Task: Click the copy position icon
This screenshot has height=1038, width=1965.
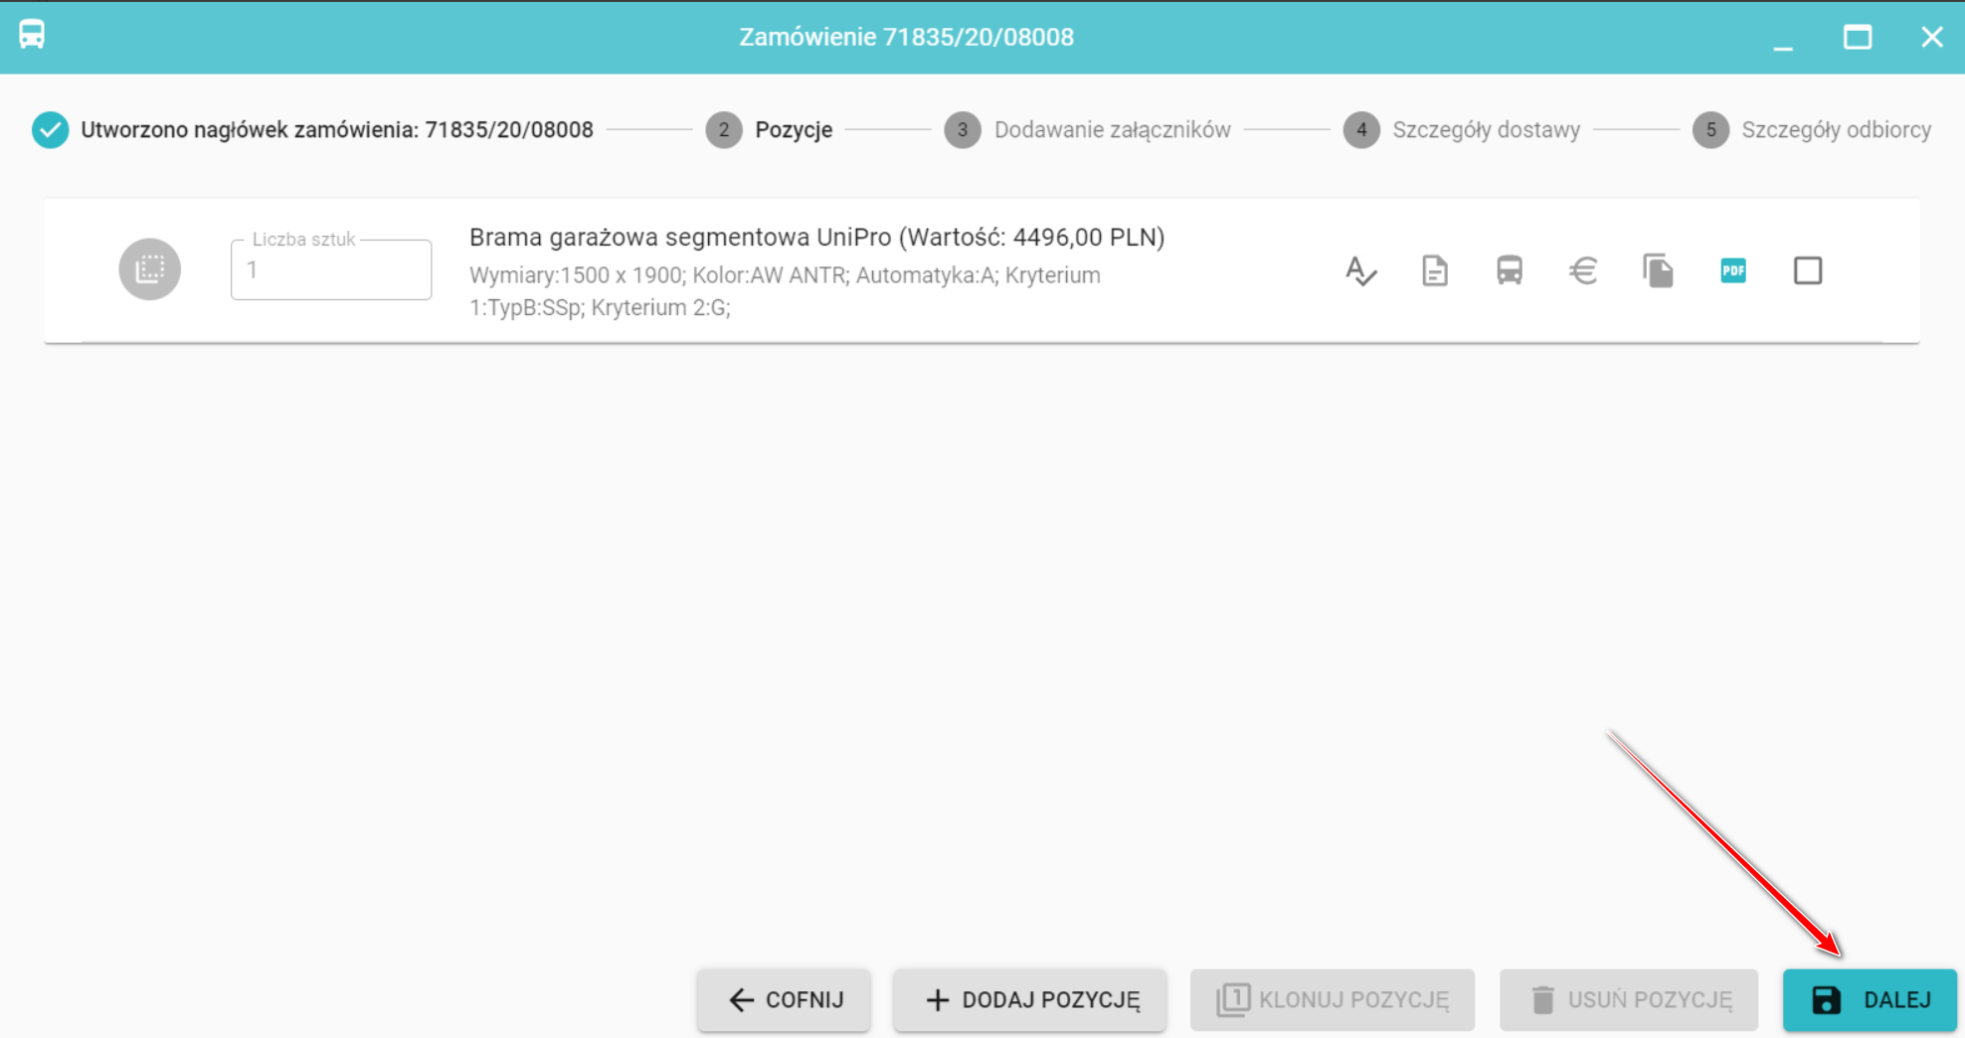Action: (x=1658, y=270)
